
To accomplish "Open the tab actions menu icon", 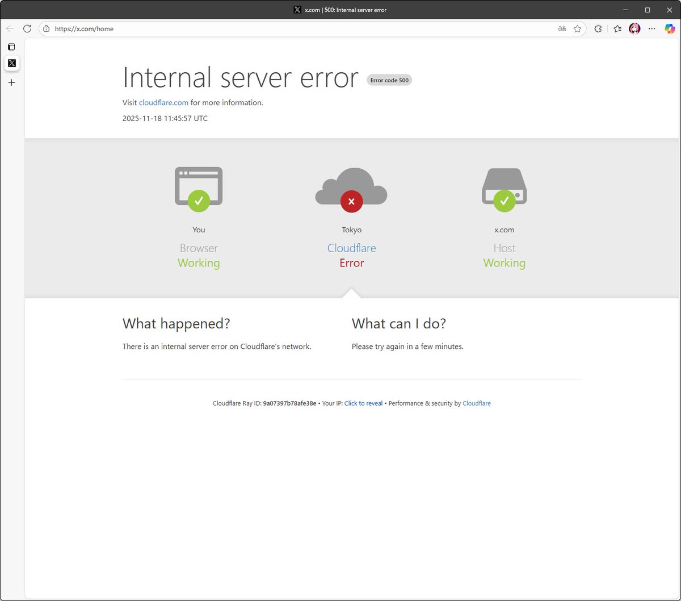I will pyautogui.click(x=11, y=47).
